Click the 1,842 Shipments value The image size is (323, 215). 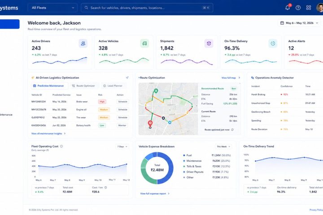167,48
